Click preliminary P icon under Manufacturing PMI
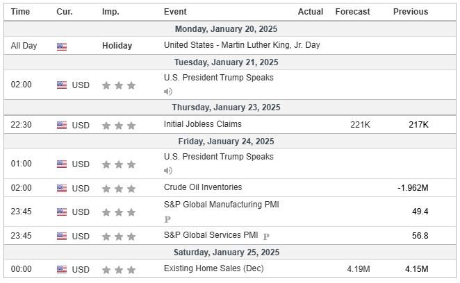The image size is (460, 283). pyautogui.click(x=167, y=218)
